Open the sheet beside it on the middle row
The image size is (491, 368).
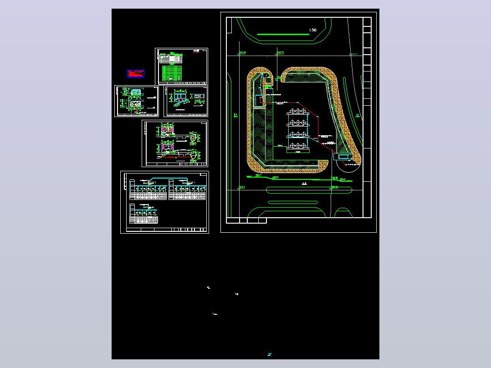coord(186,101)
